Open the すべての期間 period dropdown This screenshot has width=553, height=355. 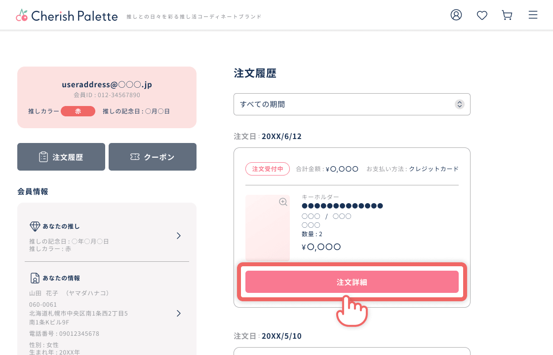tap(352, 104)
